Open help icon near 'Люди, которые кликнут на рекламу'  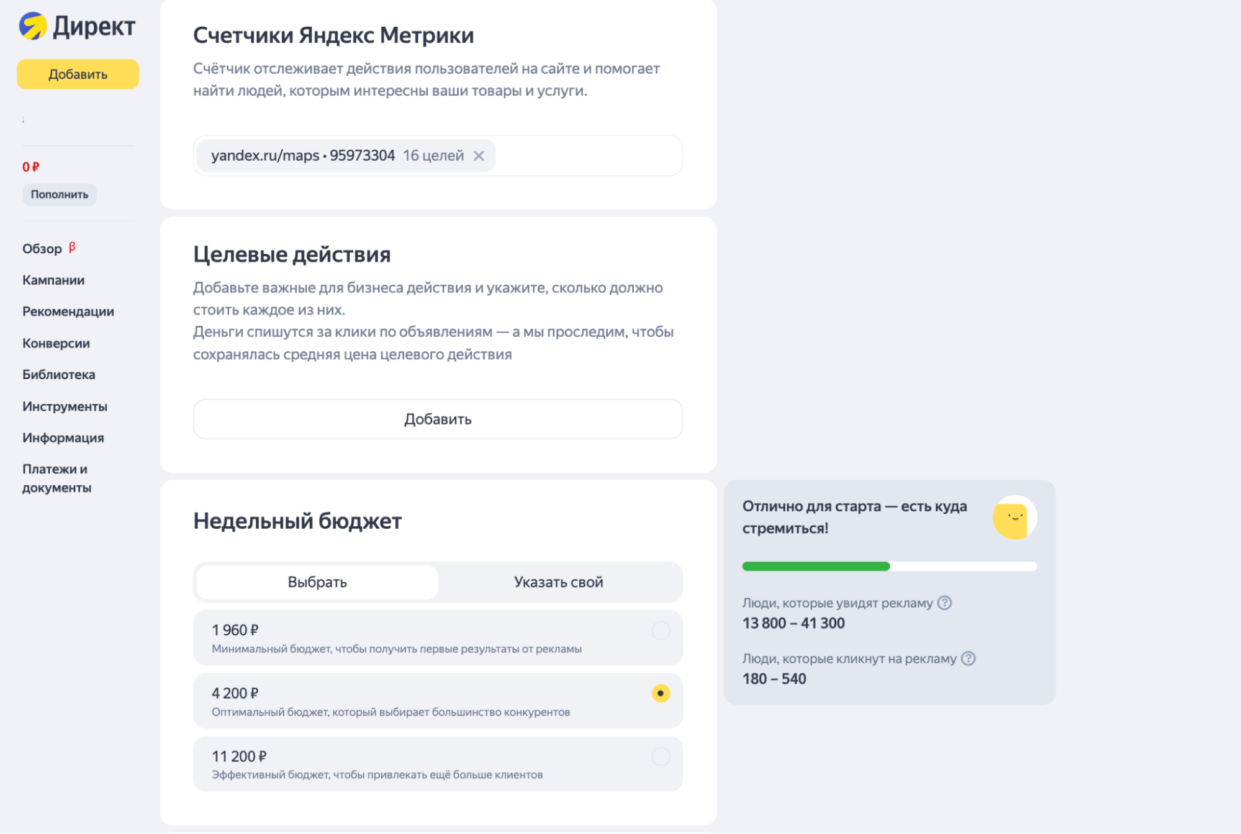tap(967, 658)
